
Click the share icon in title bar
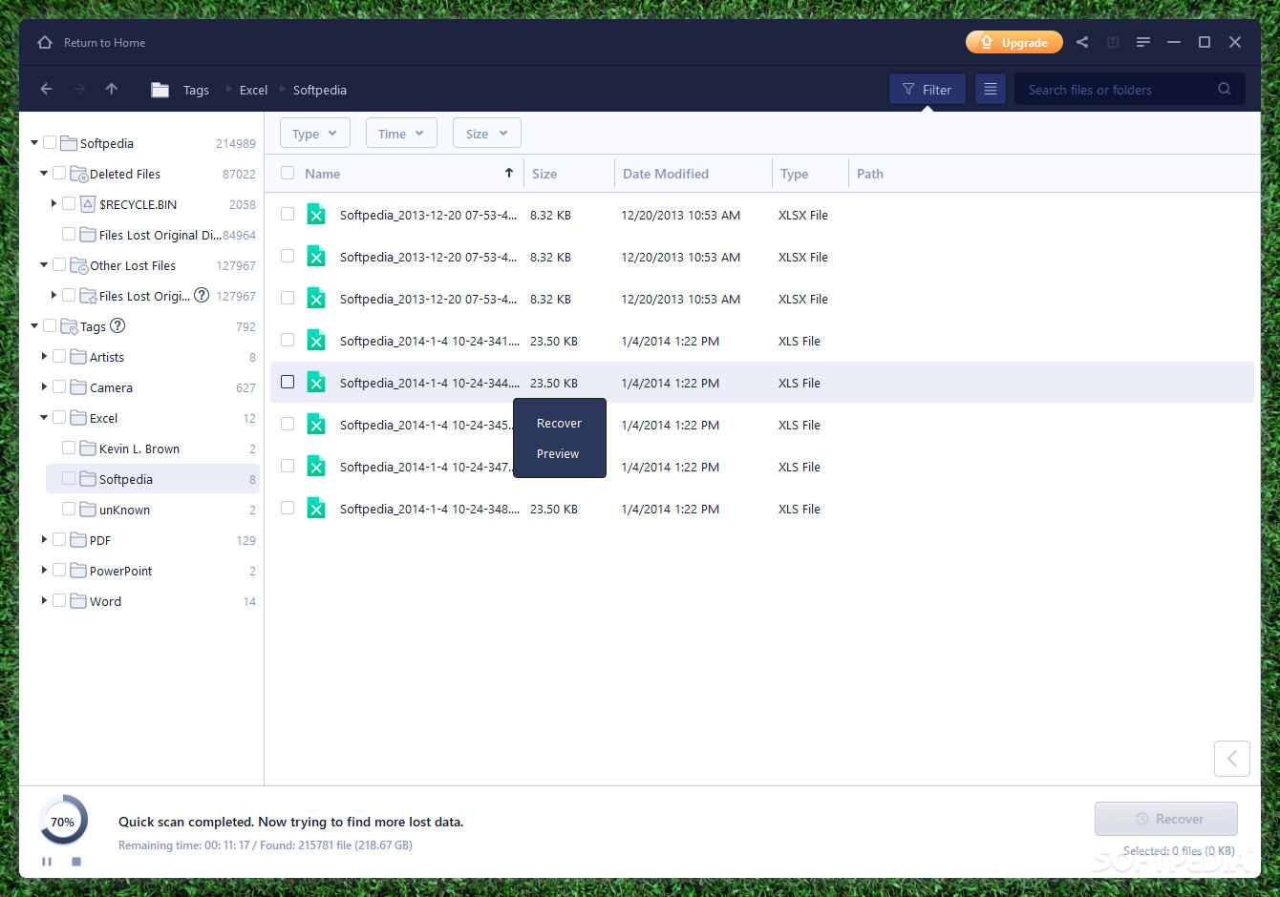point(1082,42)
